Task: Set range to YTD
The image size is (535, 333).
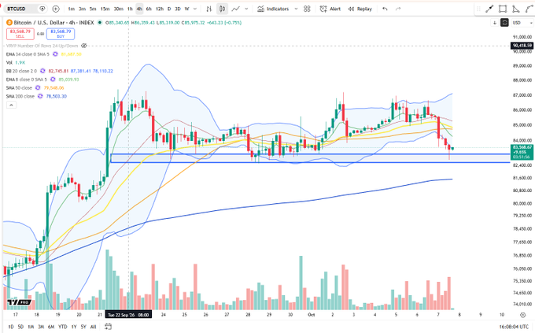Action: click(62, 327)
